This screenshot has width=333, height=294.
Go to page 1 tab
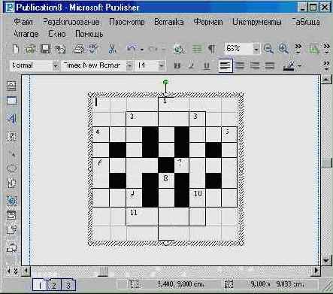tap(40, 285)
